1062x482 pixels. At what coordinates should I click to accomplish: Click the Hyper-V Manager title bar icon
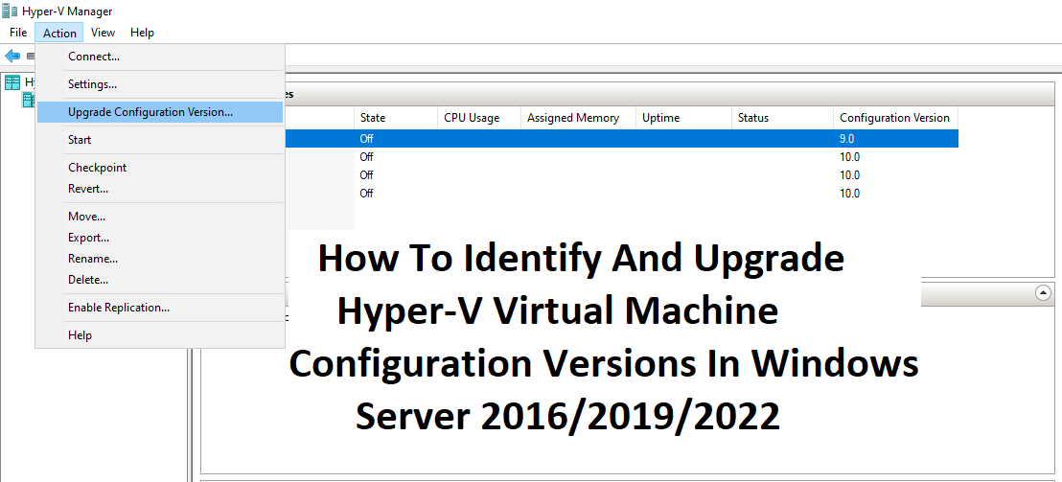(10, 11)
